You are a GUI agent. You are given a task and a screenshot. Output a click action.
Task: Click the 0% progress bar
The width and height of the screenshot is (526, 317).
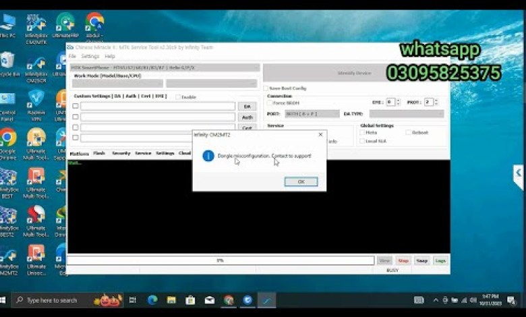(x=221, y=260)
